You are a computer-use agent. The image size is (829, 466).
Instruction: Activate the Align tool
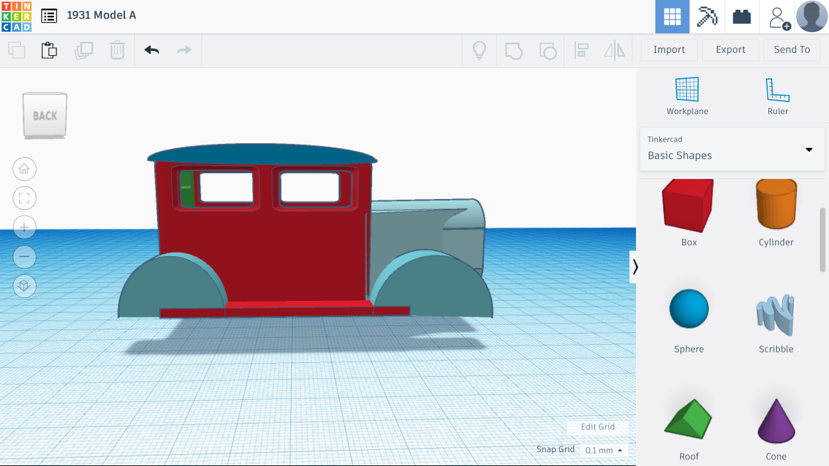click(x=581, y=51)
